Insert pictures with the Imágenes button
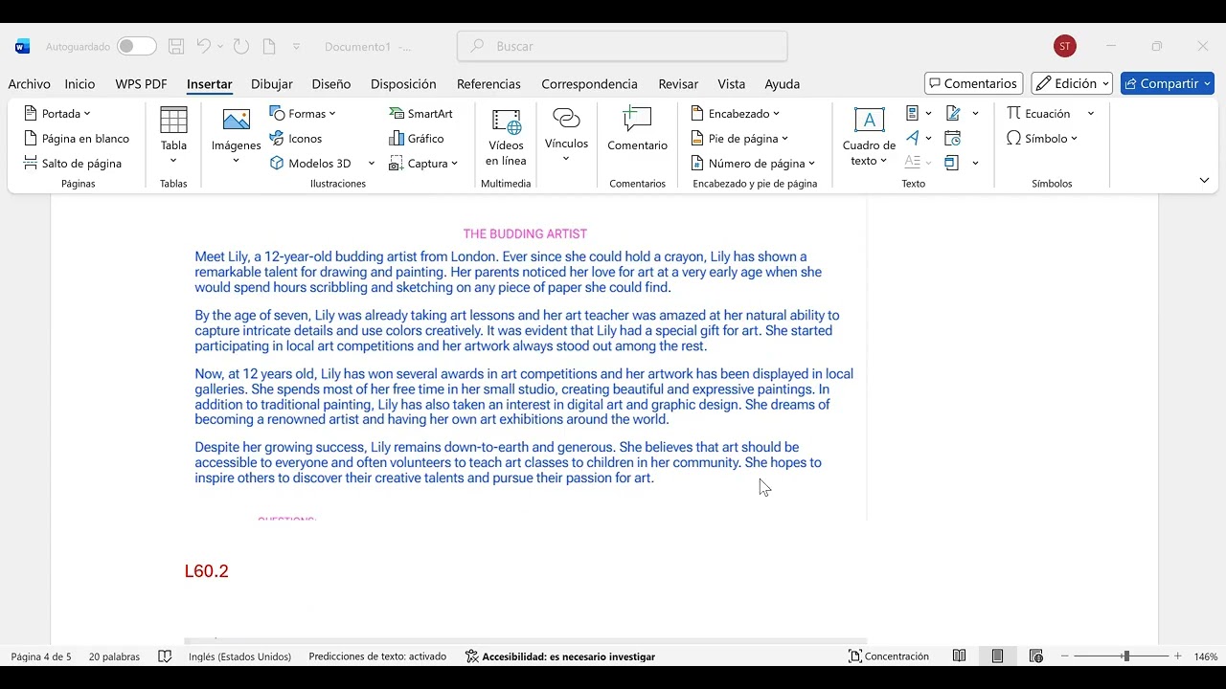Image resolution: width=1226 pixels, height=689 pixels. pos(236,137)
